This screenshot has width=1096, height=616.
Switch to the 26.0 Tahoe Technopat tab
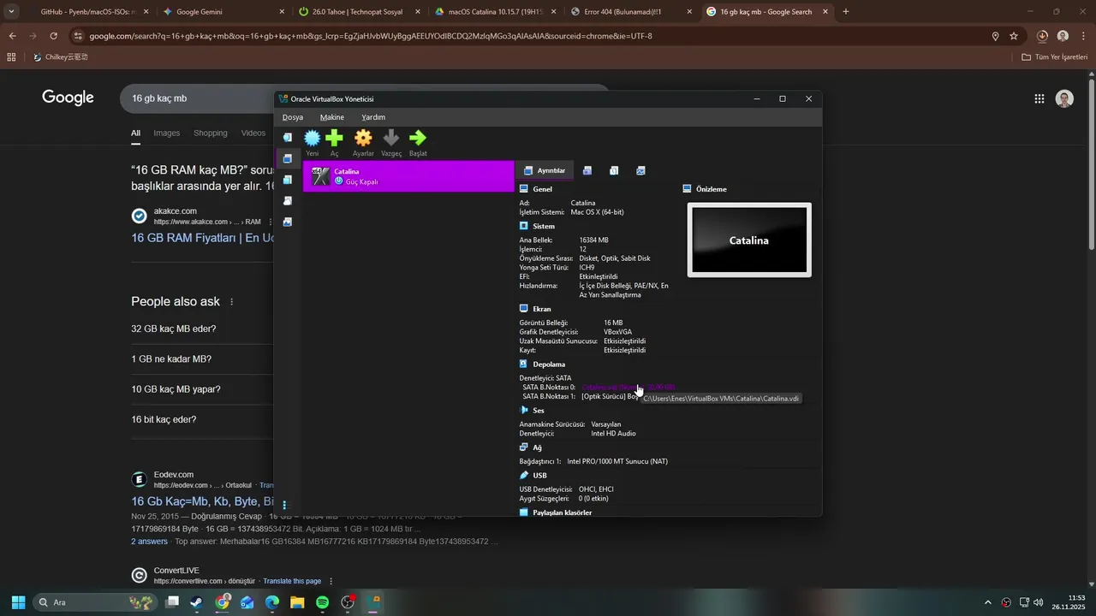pyautogui.click(x=358, y=12)
